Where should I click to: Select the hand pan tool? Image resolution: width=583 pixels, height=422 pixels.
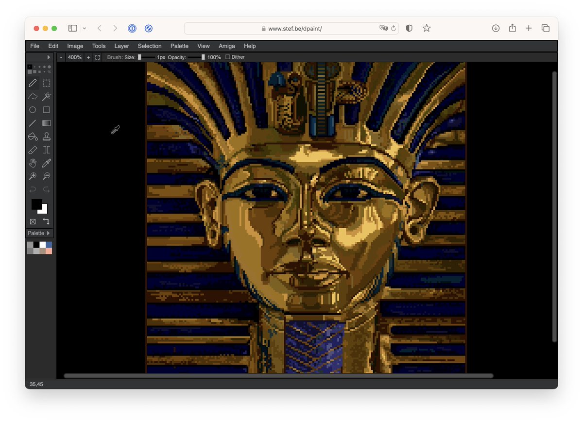point(33,163)
